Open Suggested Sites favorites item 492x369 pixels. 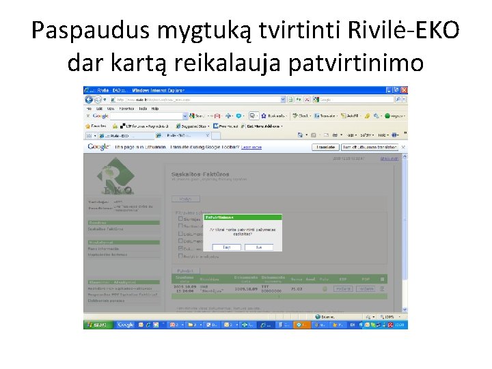pyautogui.click(x=192, y=126)
